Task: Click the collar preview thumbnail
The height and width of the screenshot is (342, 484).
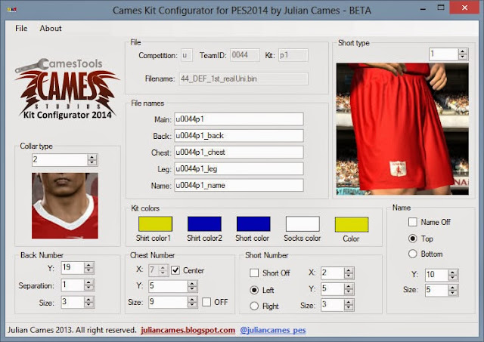Action: tap(65, 205)
